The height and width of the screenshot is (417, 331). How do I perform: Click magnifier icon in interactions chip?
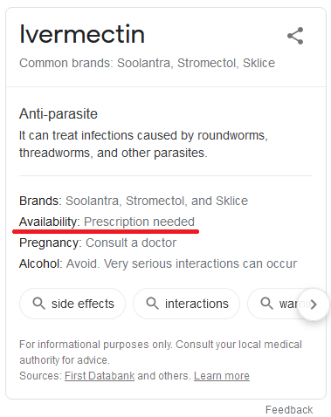(x=152, y=304)
